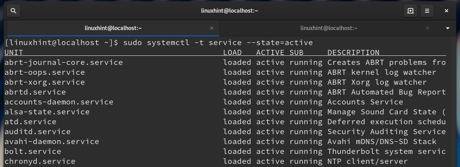Click the UNIT column header
Image resolution: width=460 pixels, height=167 pixels.
point(14,53)
